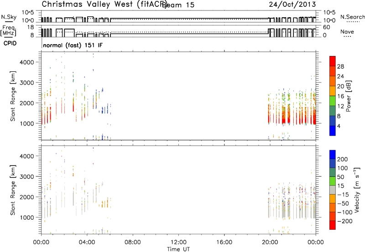Click the 'Nave' legend label
The height and width of the screenshot is (252, 365).
347,32
